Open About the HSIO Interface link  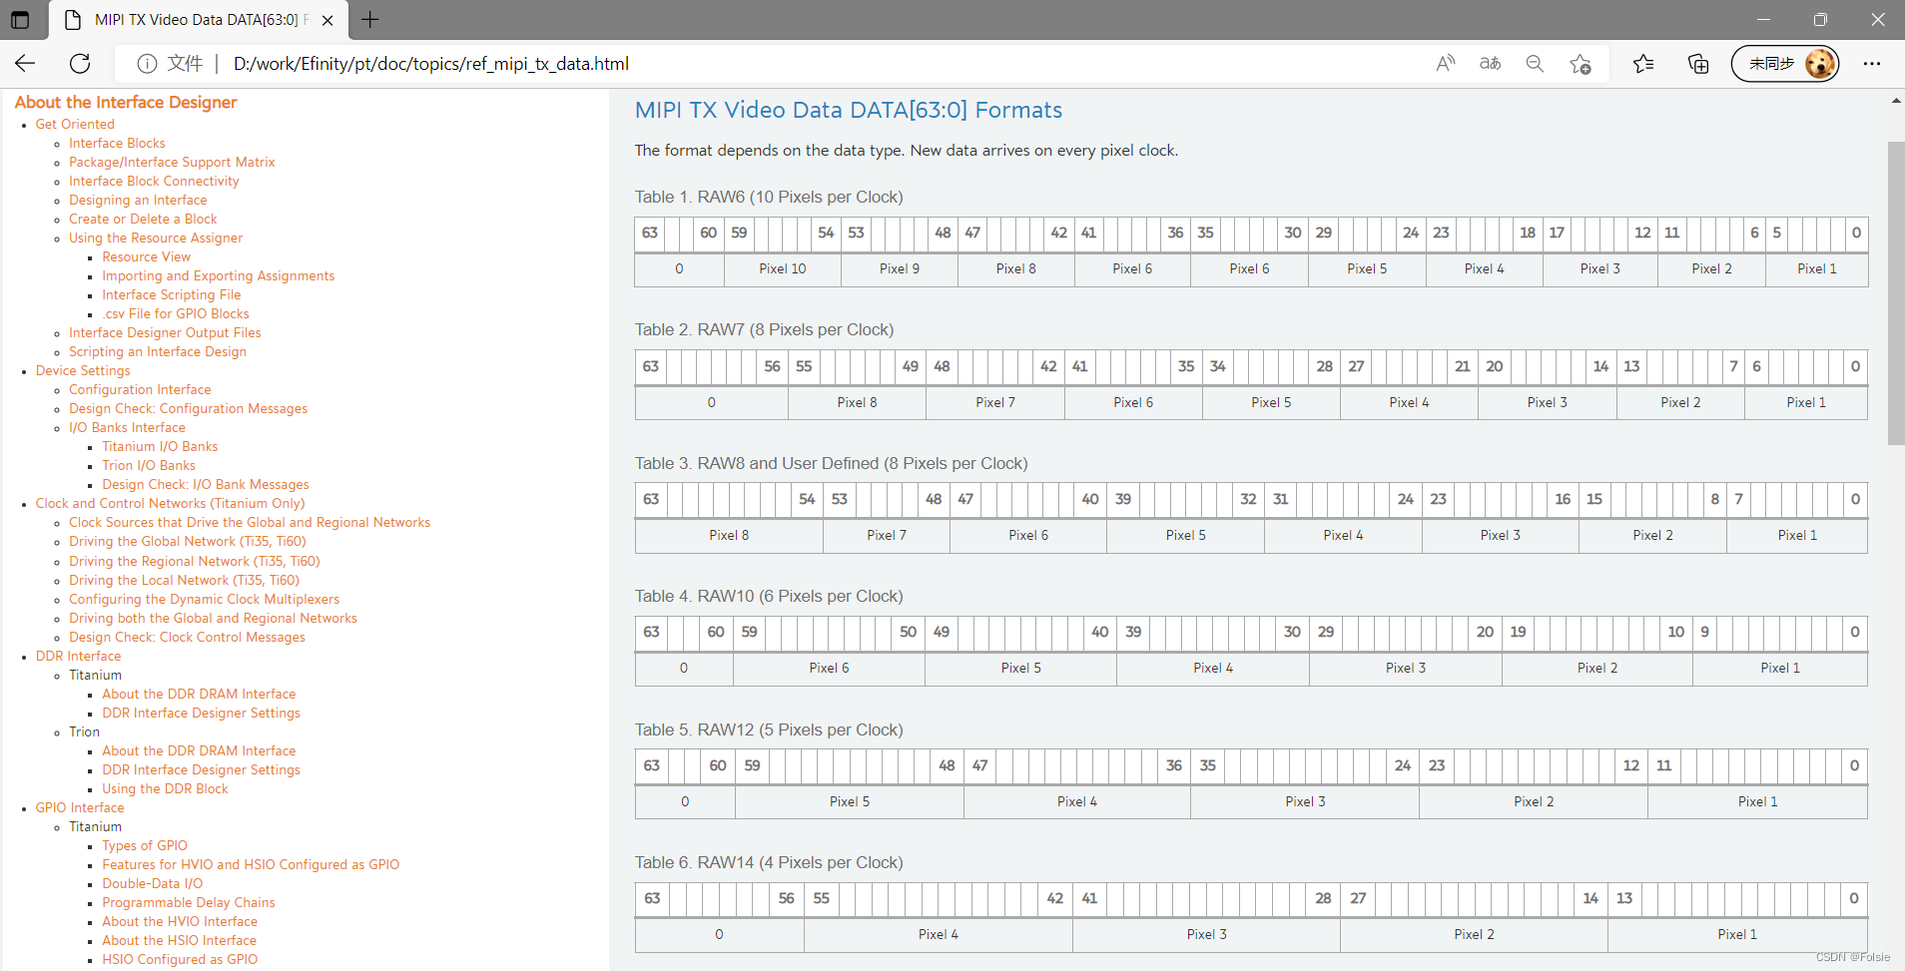179,940
